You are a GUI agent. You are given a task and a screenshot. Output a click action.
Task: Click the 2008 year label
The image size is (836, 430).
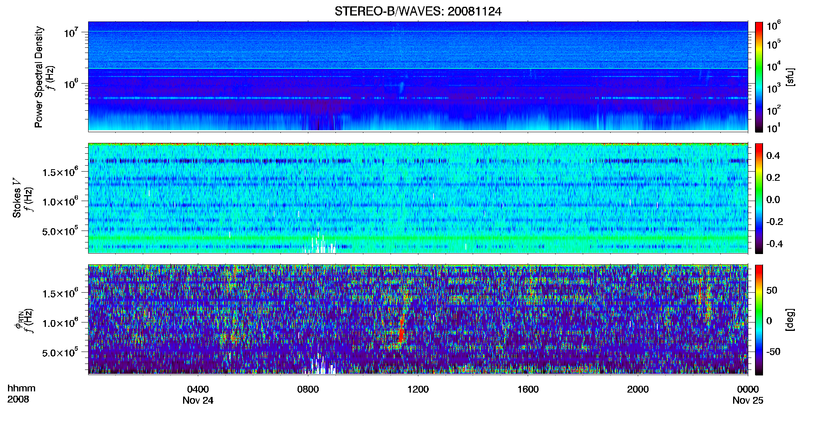pyautogui.click(x=18, y=399)
